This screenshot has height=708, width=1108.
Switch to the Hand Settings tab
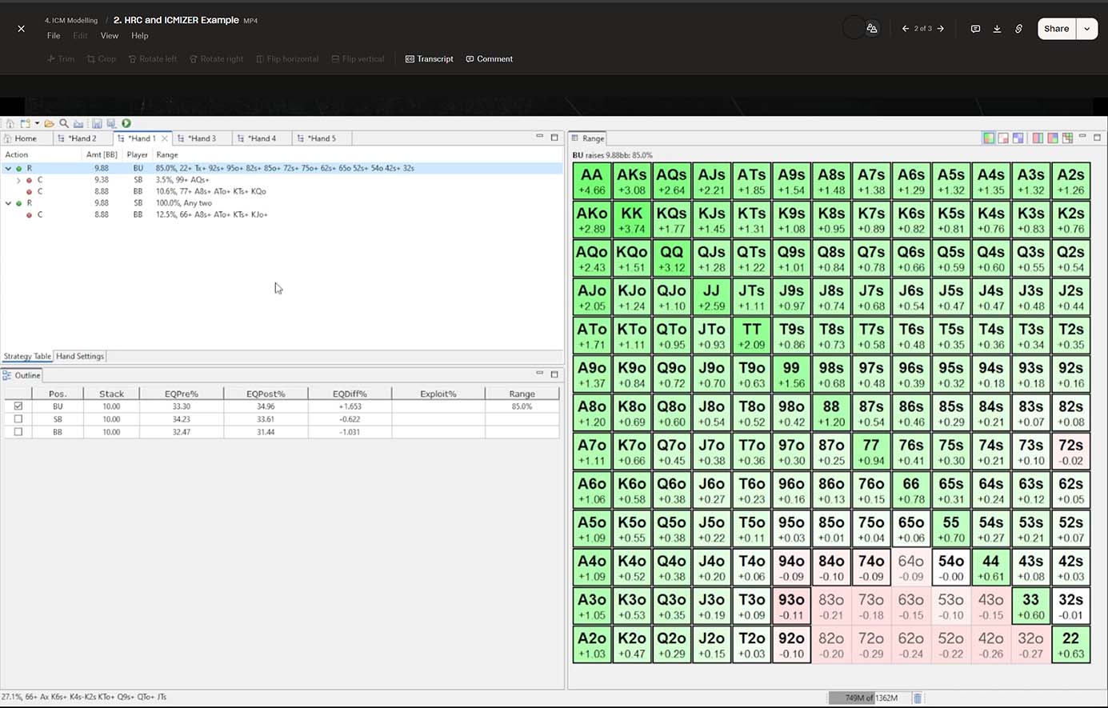pos(80,357)
